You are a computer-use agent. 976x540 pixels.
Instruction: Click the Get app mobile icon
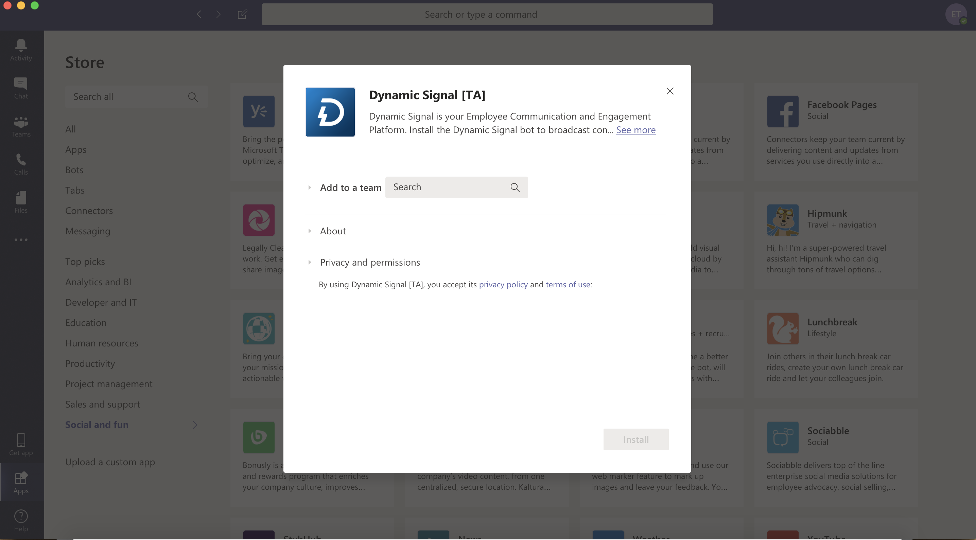coord(21,440)
